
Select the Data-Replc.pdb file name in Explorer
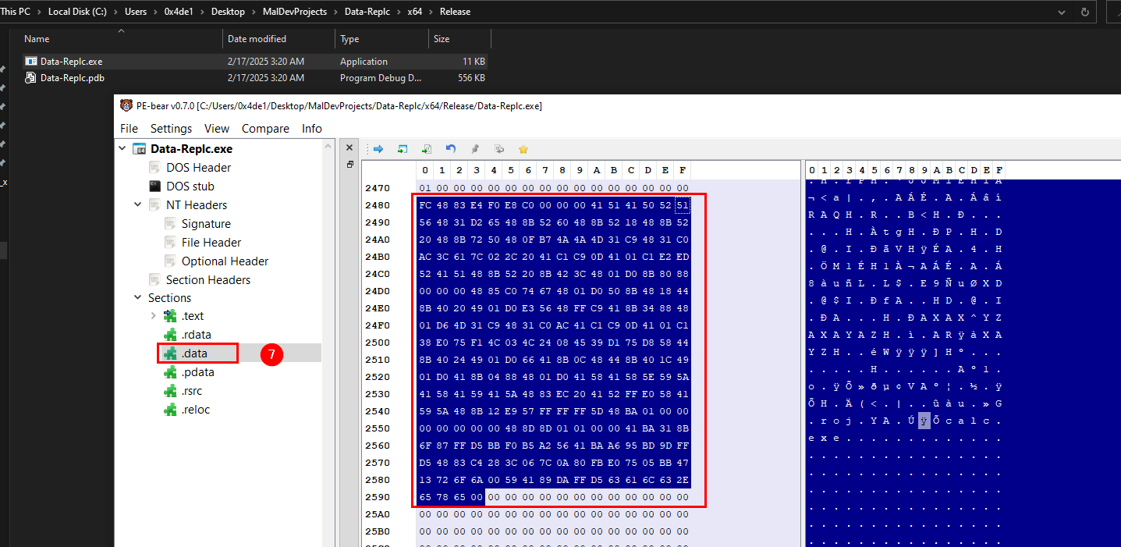73,78
